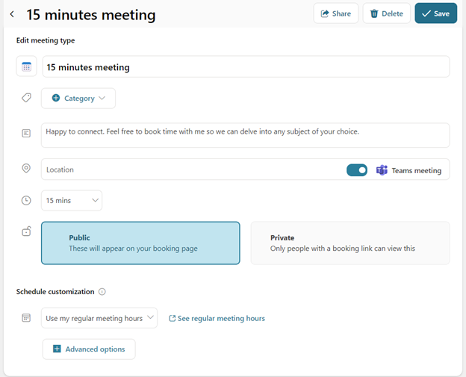Open See regular meeting hours link

pyautogui.click(x=217, y=319)
